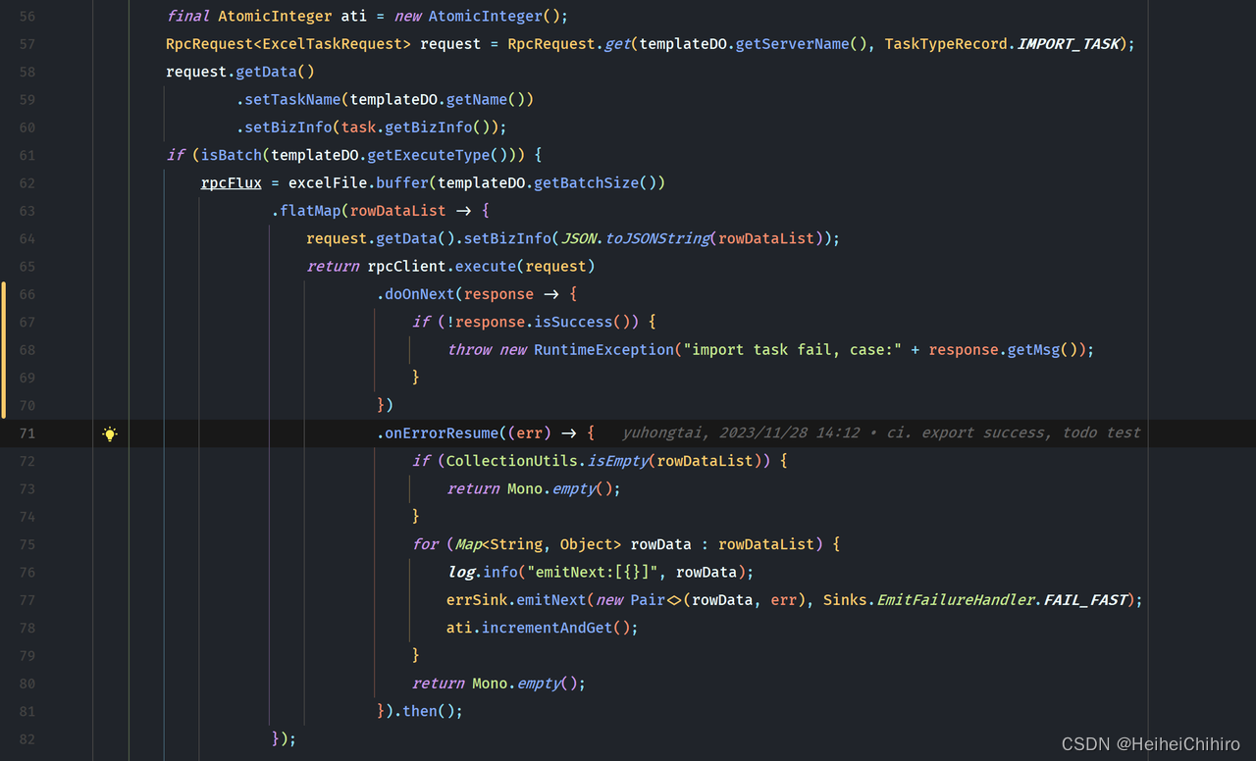Click the CollectionUtils class reference

pos(512,461)
